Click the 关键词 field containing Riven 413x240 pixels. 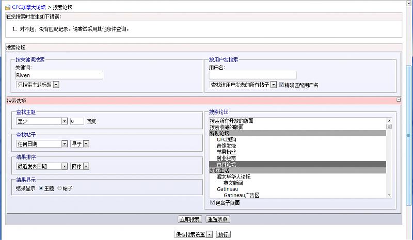coord(59,75)
